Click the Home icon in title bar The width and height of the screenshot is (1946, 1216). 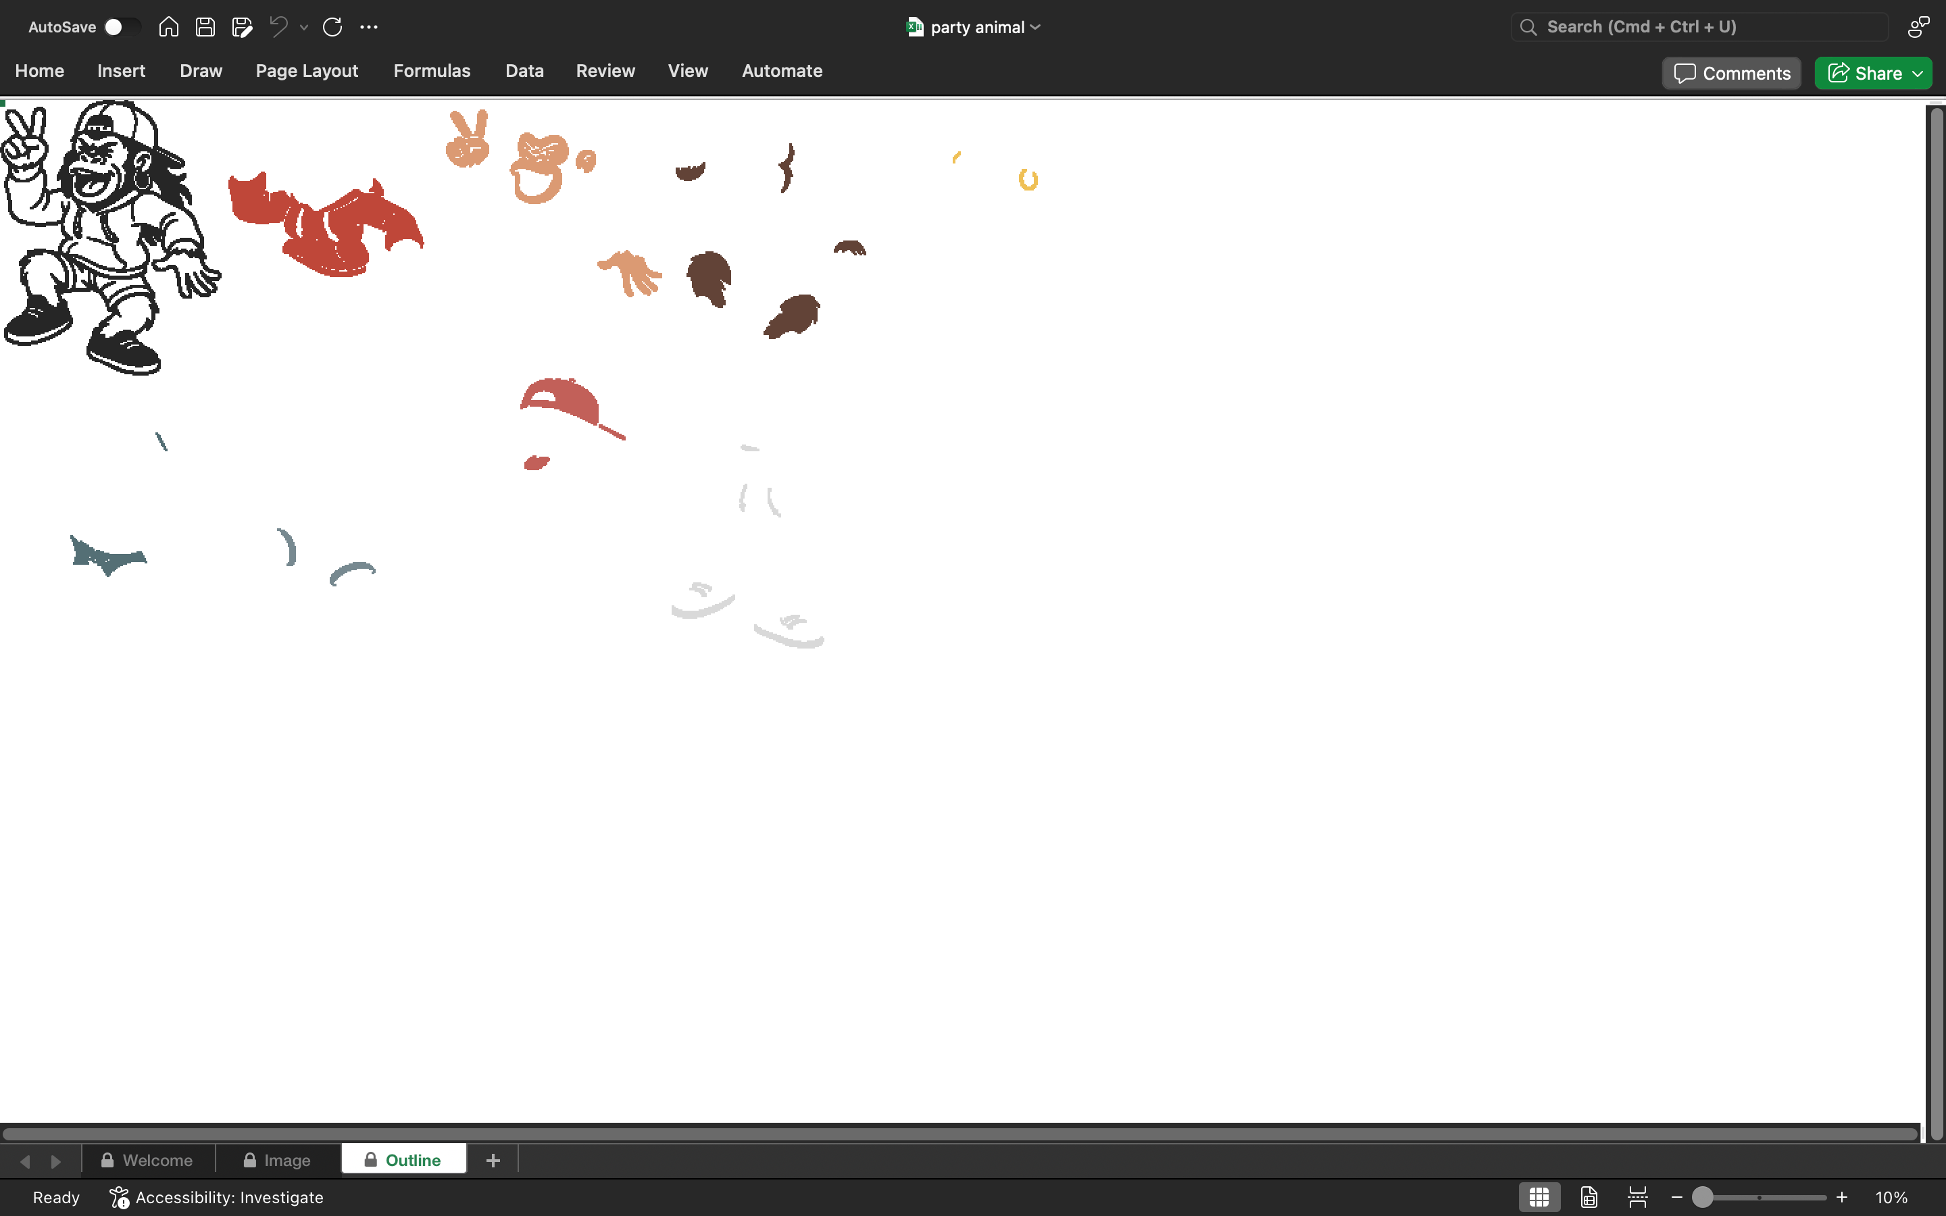168,26
